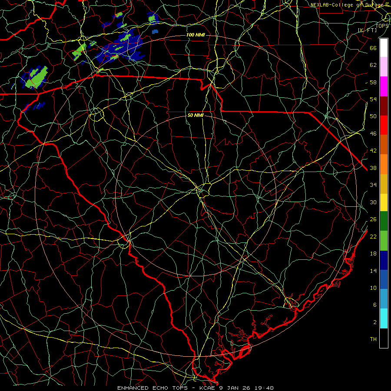
Task: Pick the magenta legend color band
Action: point(384,86)
